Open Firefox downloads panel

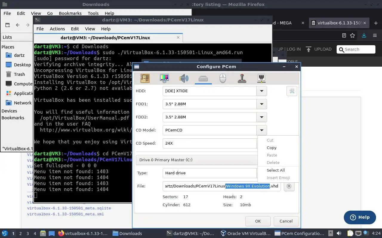point(364,35)
